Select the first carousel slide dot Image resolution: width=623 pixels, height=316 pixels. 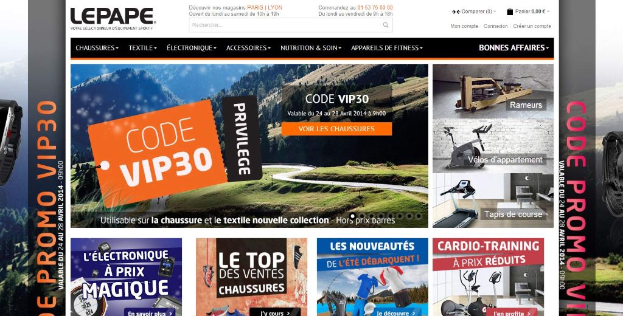[352, 216]
